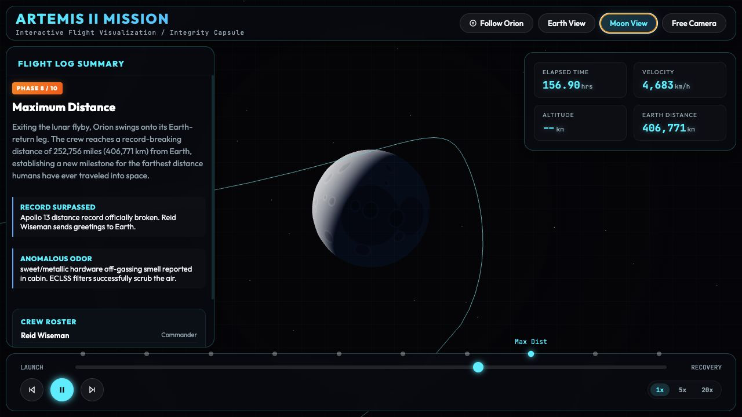Click the timeline dot just after Max Dist
Viewport: 742px width, 417px height.
(x=595, y=354)
